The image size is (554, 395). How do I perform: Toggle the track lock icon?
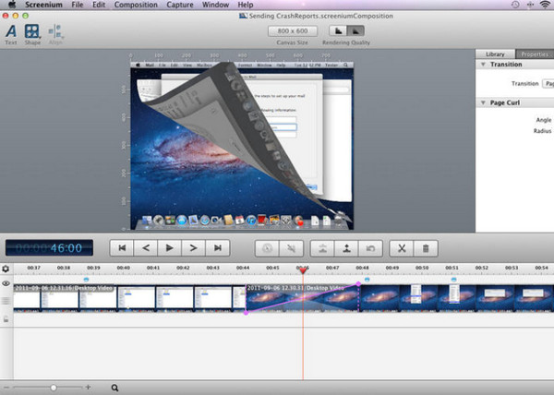coord(6,318)
